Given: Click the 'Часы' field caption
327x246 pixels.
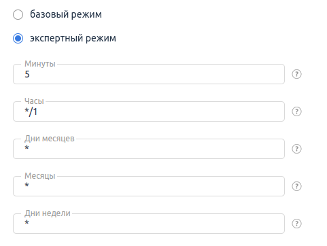Looking at the screenshot, I should coord(34,101).
